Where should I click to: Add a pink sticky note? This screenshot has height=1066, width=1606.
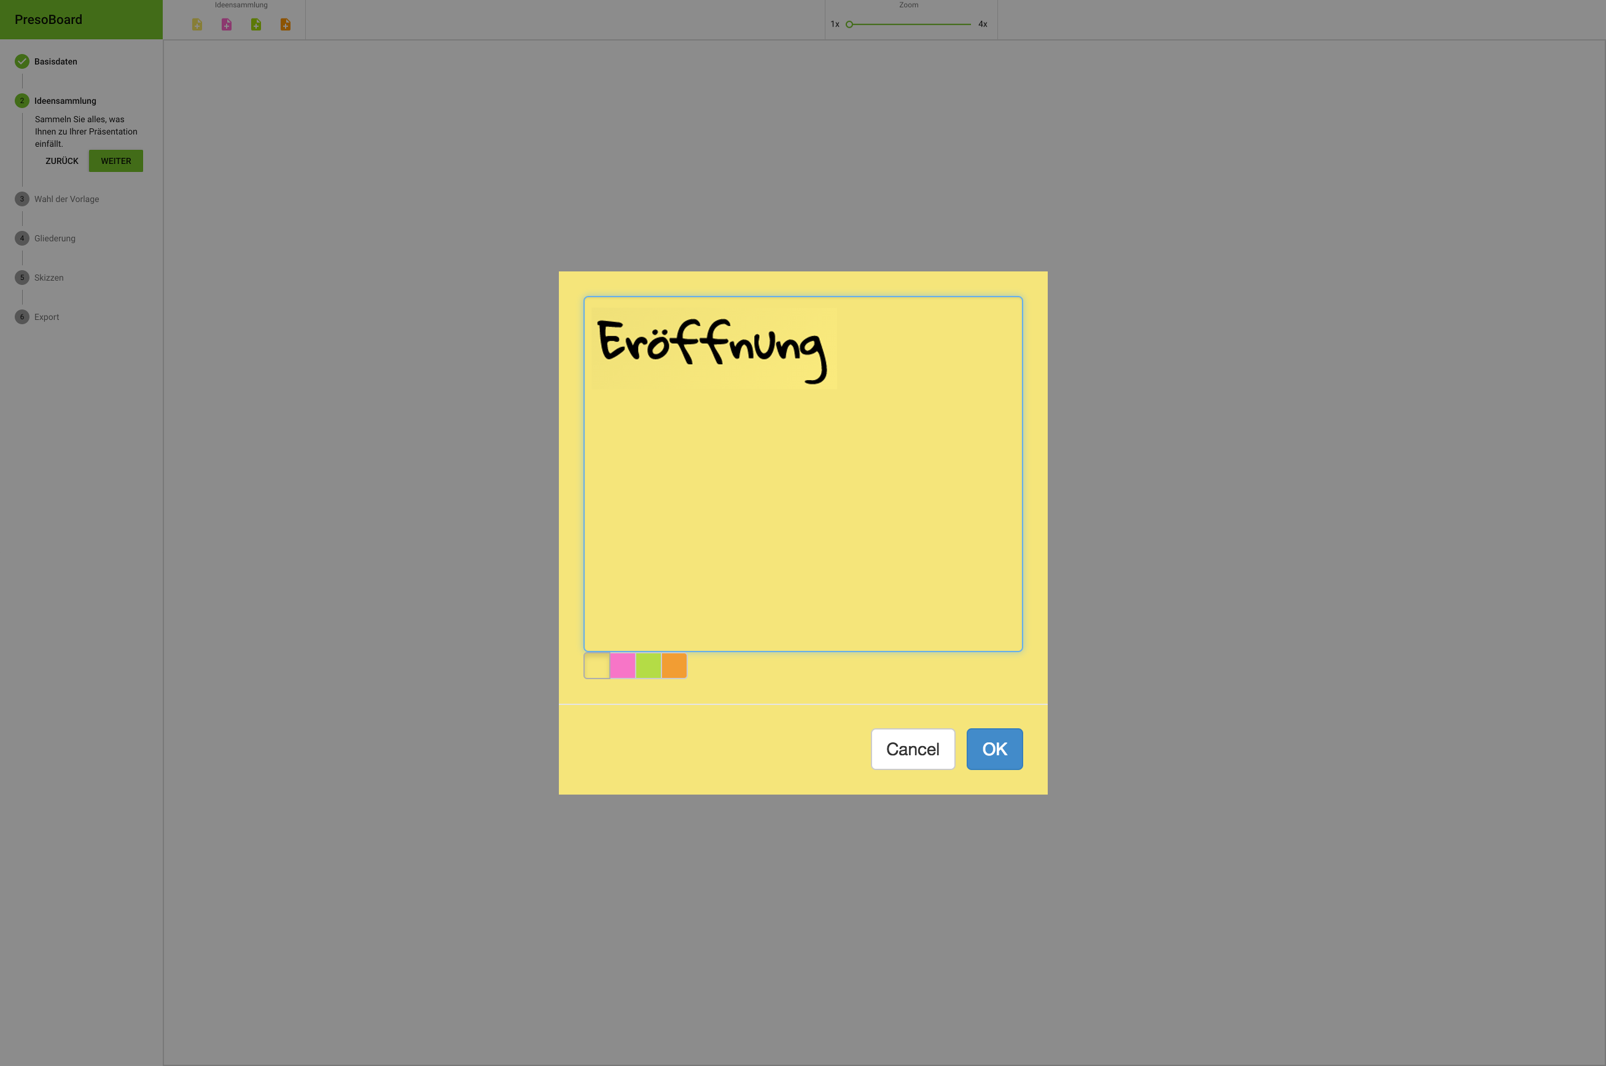point(227,25)
